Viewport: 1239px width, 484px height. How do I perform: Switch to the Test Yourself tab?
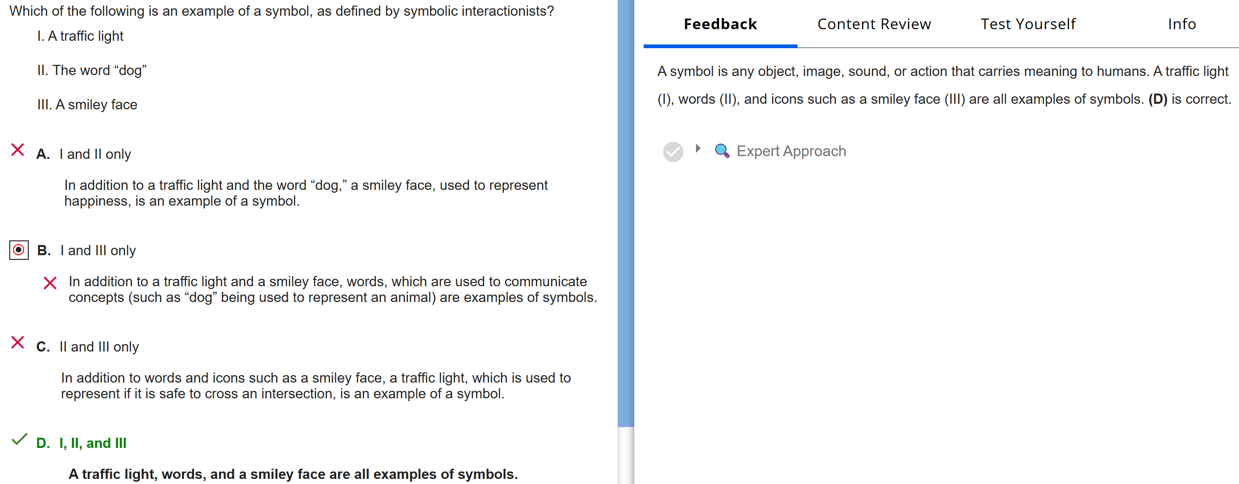pyautogui.click(x=1028, y=24)
